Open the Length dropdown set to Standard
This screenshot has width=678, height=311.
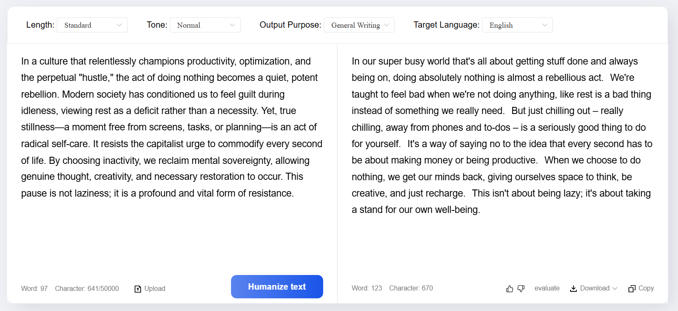(92, 25)
